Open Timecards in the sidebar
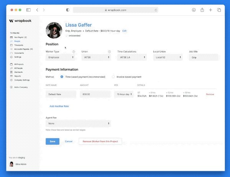This screenshot has width=230, height=177. pos(19,45)
